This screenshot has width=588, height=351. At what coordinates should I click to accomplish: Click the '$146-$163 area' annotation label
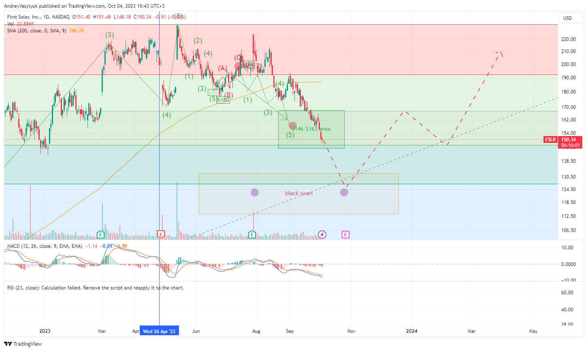(311, 129)
